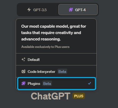Select the GPT-4 model tab
118x108 pixels.
78,10
